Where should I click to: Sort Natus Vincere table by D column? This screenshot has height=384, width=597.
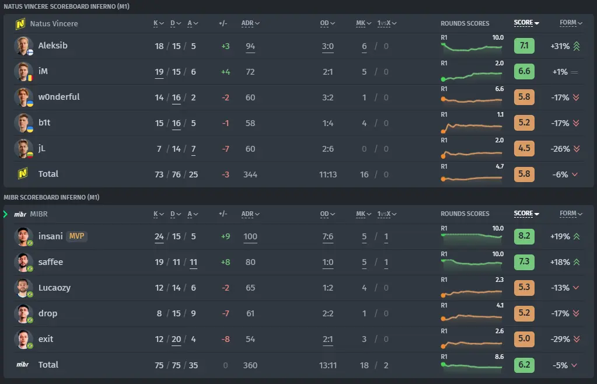(176, 23)
